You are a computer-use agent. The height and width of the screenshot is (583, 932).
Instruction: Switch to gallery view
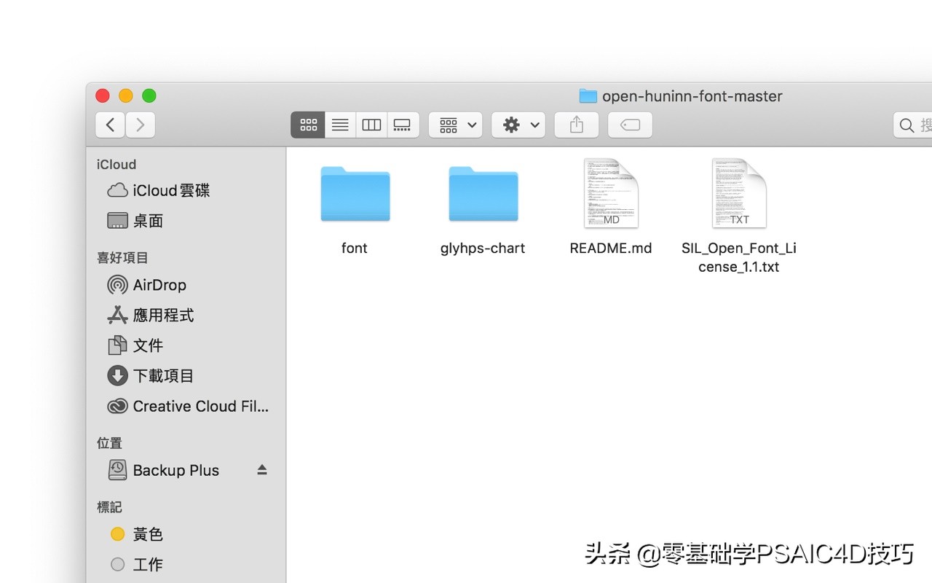coord(403,125)
